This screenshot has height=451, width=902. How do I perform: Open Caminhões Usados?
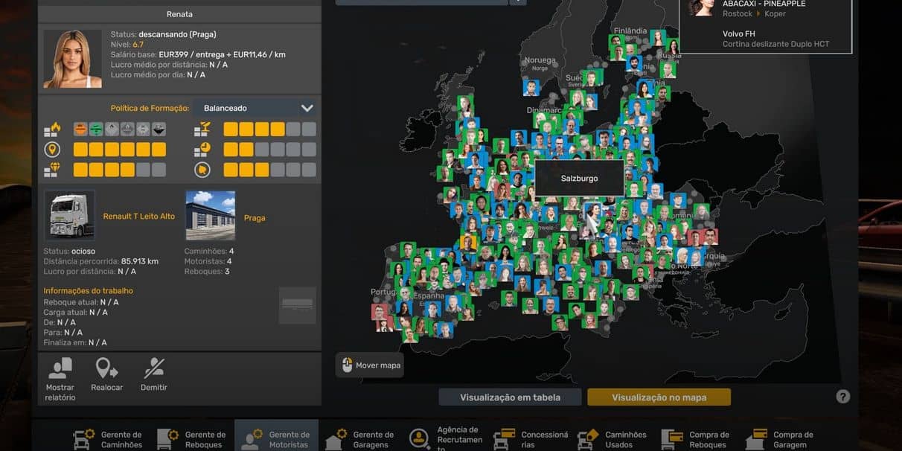tap(612, 438)
